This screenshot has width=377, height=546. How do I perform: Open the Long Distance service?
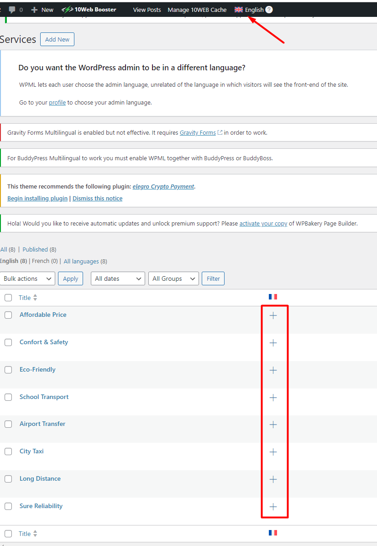click(40, 478)
